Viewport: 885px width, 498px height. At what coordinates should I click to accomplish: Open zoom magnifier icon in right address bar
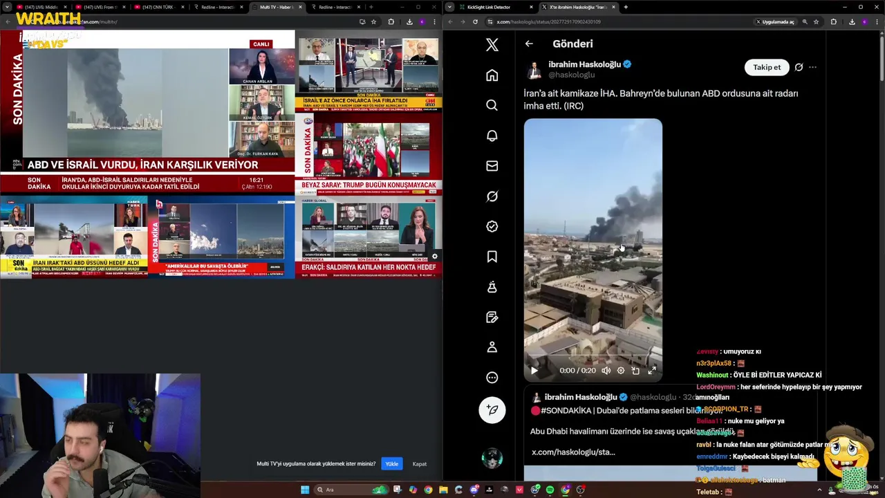coord(805,21)
